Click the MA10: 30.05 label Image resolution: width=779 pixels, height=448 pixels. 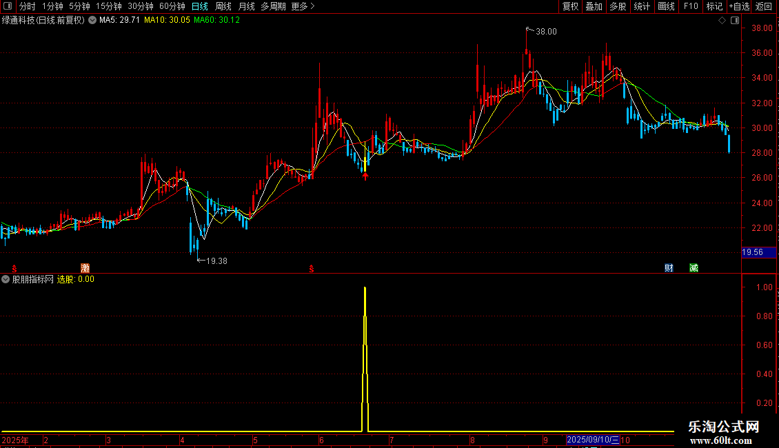[x=167, y=21]
